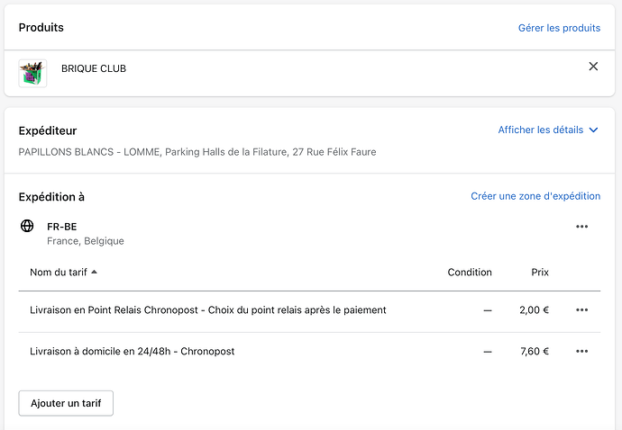The width and height of the screenshot is (622, 430).
Task: Click the BRIQUE CLUB product name
Action: pyautogui.click(x=94, y=68)
